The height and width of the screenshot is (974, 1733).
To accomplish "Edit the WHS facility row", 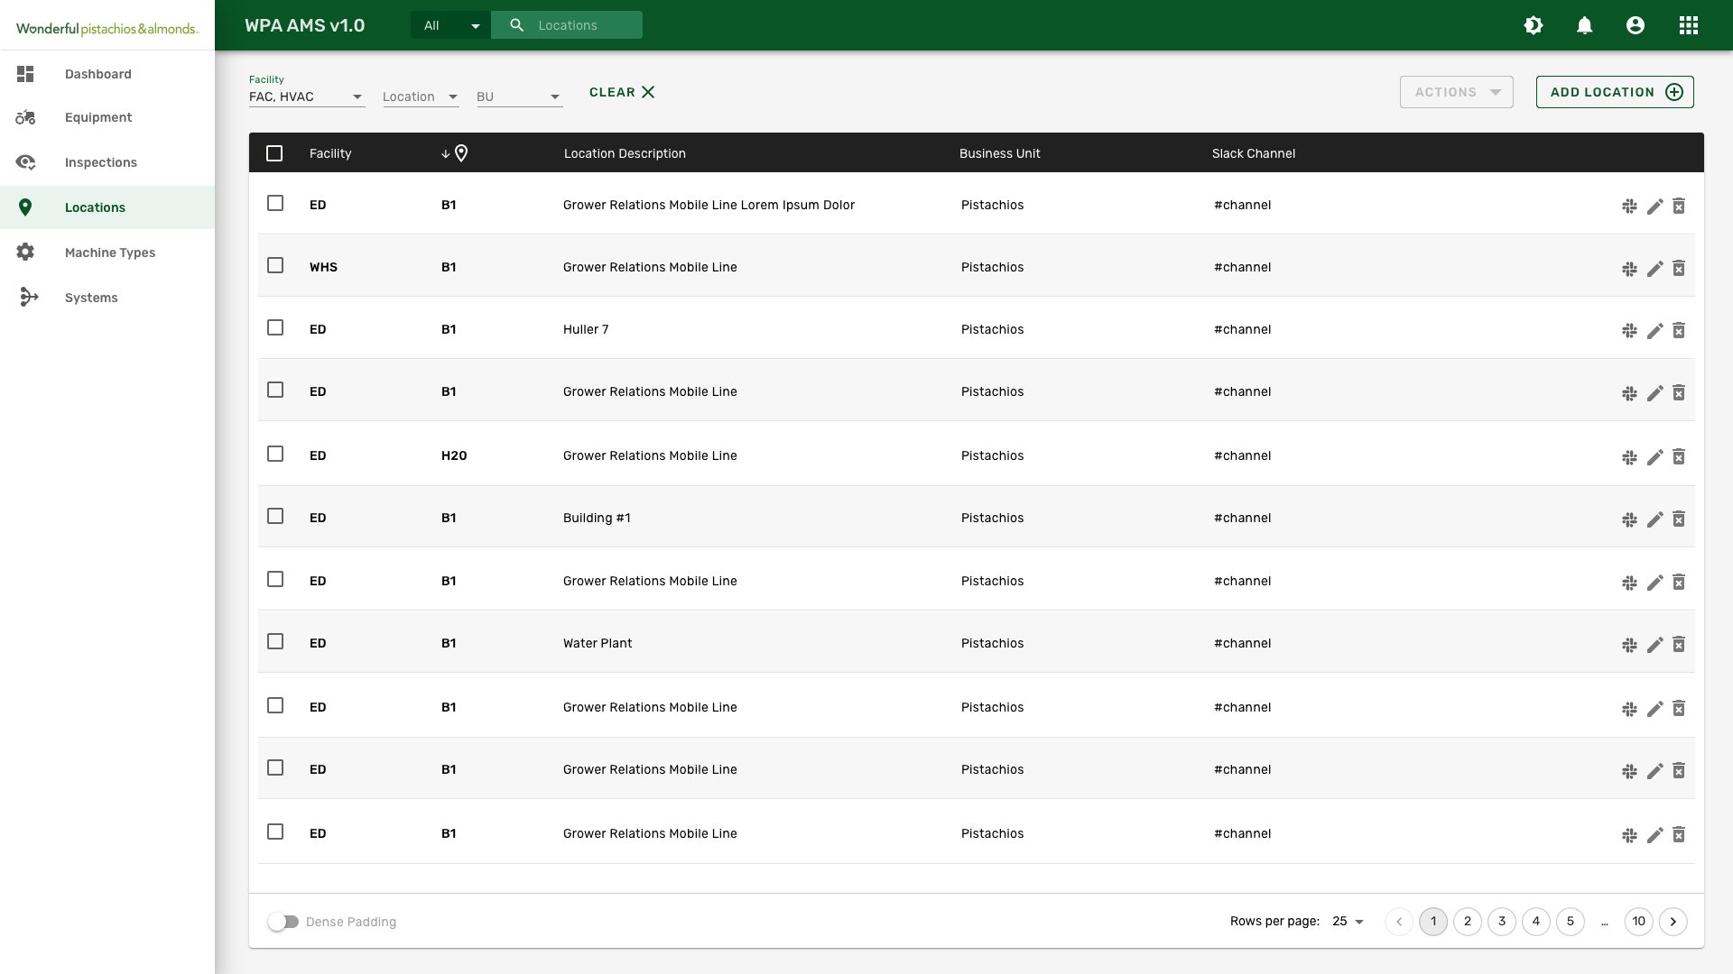I will point(1654,269).
